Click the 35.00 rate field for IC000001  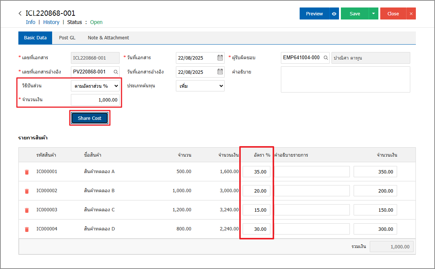point(256,172)
